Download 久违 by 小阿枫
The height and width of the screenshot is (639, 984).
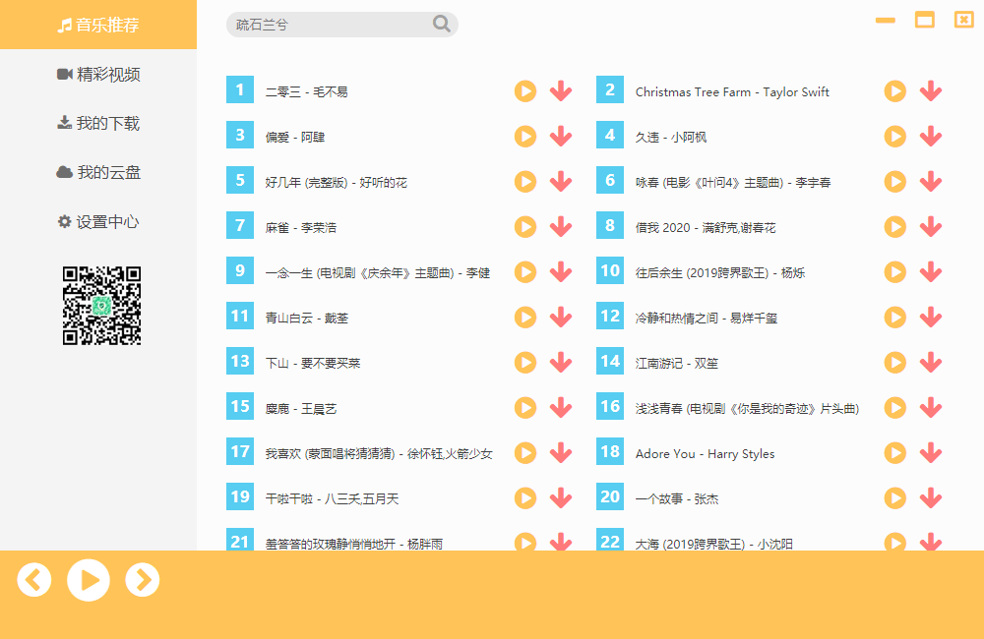tap(930, 136)
